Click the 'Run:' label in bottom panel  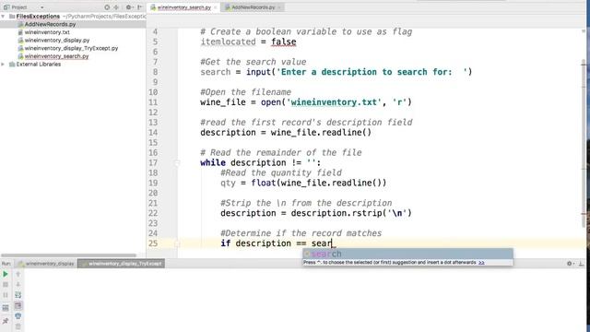pyautogui.click(x=6, y=264)
